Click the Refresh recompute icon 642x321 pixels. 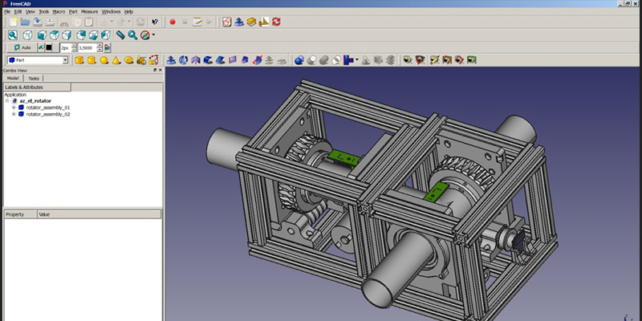pyautogui.click(x=277, y=22)
